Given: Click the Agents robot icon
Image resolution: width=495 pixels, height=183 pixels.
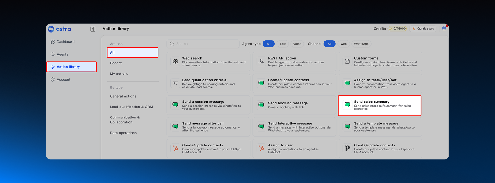Looking at the screenshot, I should pos(53,54).
